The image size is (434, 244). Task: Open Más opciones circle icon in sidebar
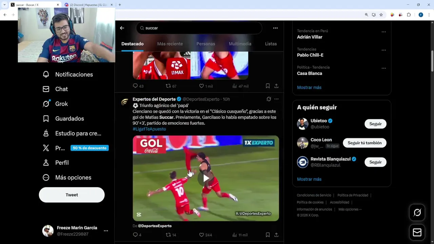pos(46,177)
